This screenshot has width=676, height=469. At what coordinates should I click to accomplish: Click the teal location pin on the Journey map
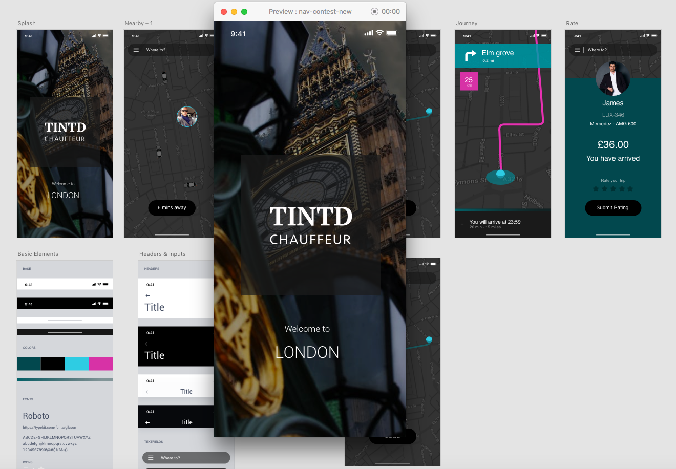501,174
